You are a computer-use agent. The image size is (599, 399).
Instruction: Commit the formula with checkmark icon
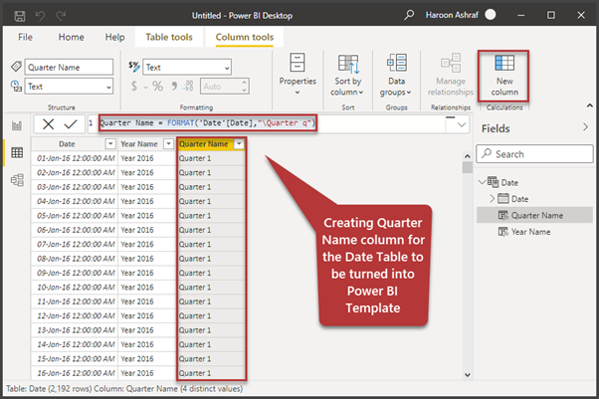[x=71, y=123]
